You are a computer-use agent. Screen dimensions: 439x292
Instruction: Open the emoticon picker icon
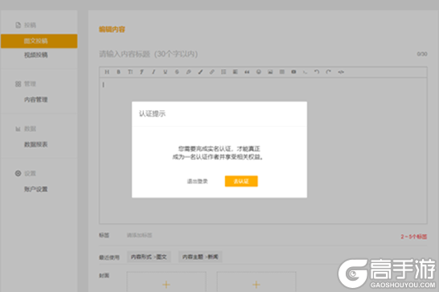259,72
